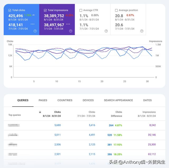Sort by Clicks 8/1/24 - 8/31/24 column

52,114
